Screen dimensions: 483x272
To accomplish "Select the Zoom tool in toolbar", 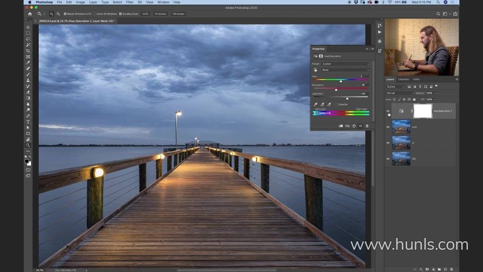I will (x=28, y=145).
